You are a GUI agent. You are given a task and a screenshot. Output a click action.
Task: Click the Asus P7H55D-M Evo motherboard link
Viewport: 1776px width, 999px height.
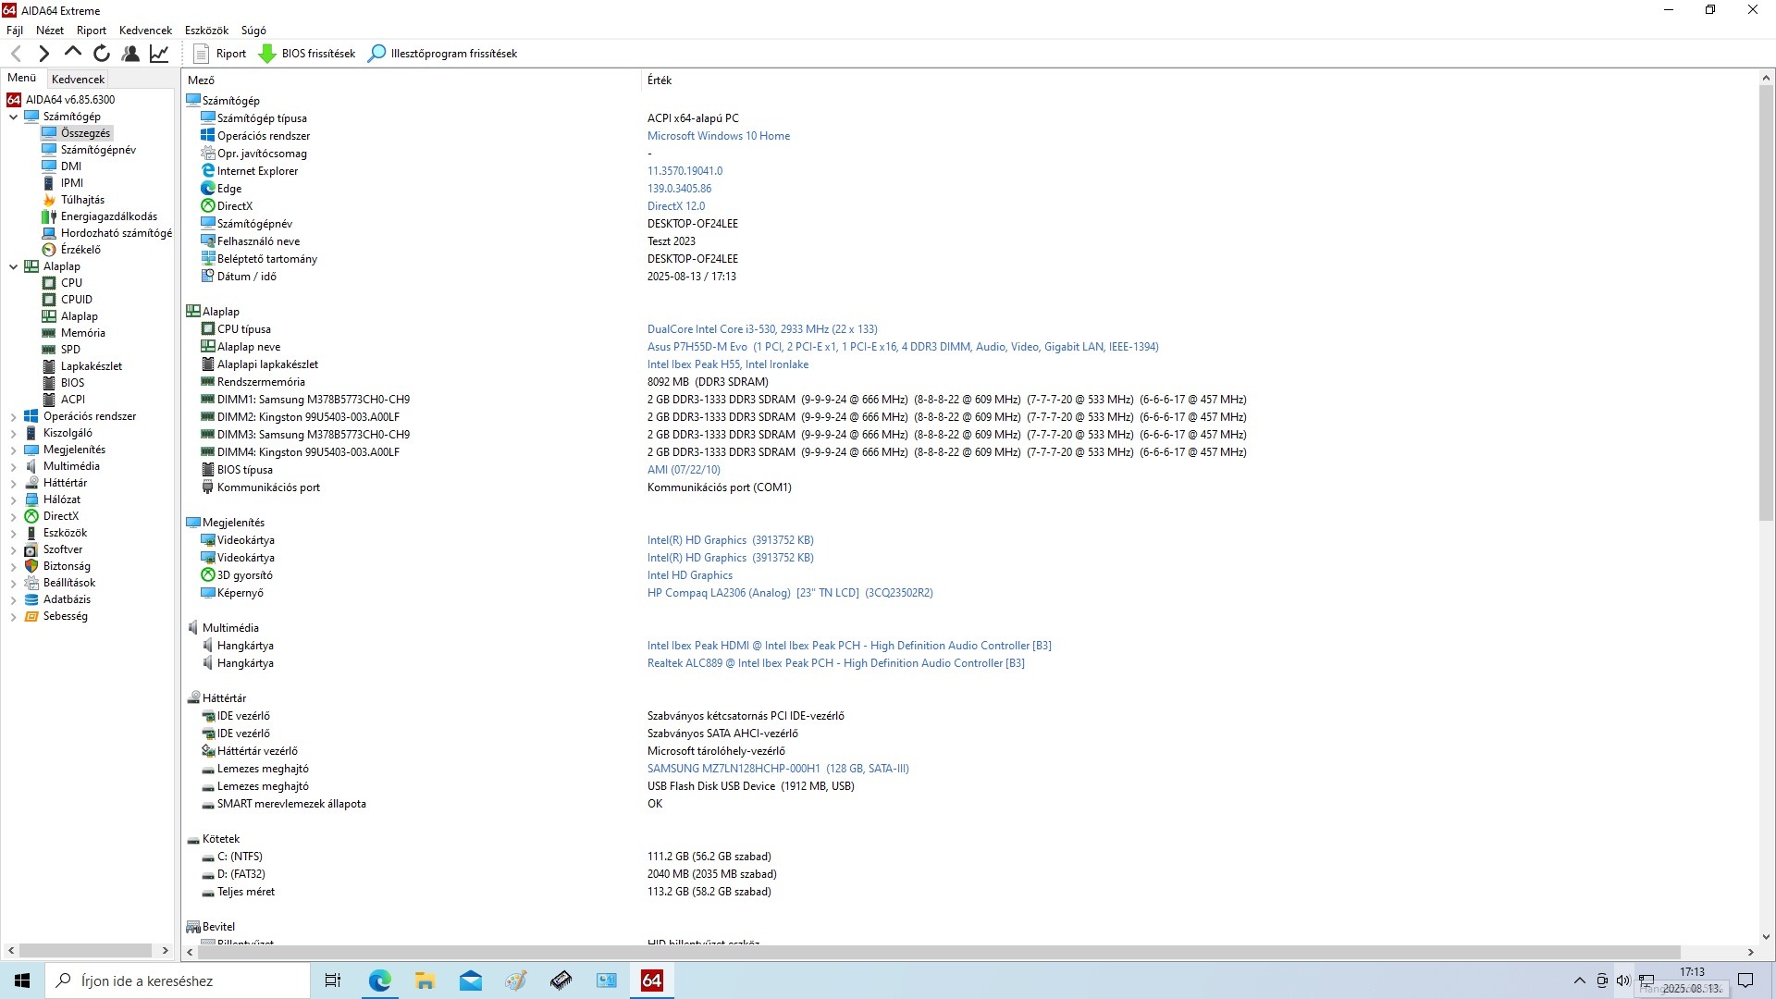coord(695,347)
